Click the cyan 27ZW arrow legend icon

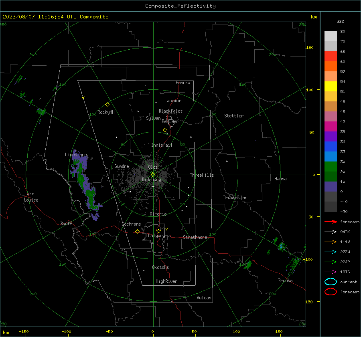331,252
